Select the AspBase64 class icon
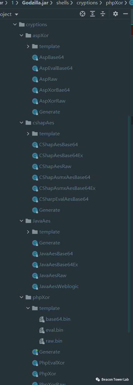Screen dimensions: 133x385 click(x=35, y=57)
